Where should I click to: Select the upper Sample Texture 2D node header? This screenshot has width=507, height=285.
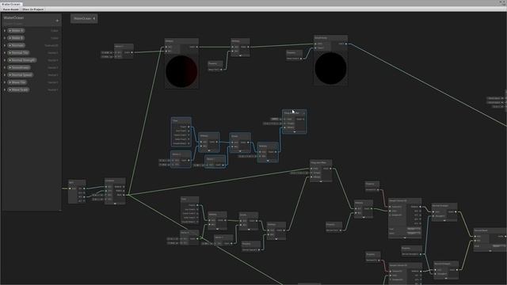(x=405, y=201)
